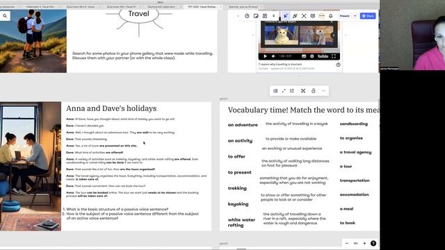
Task: Select the word card 'a meal'
Action: click(346, 209)
